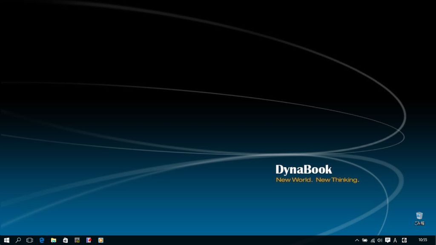Launch the orange play-button media app
Image resolution: width=436 pixels, height=245 pixels.
101,240
